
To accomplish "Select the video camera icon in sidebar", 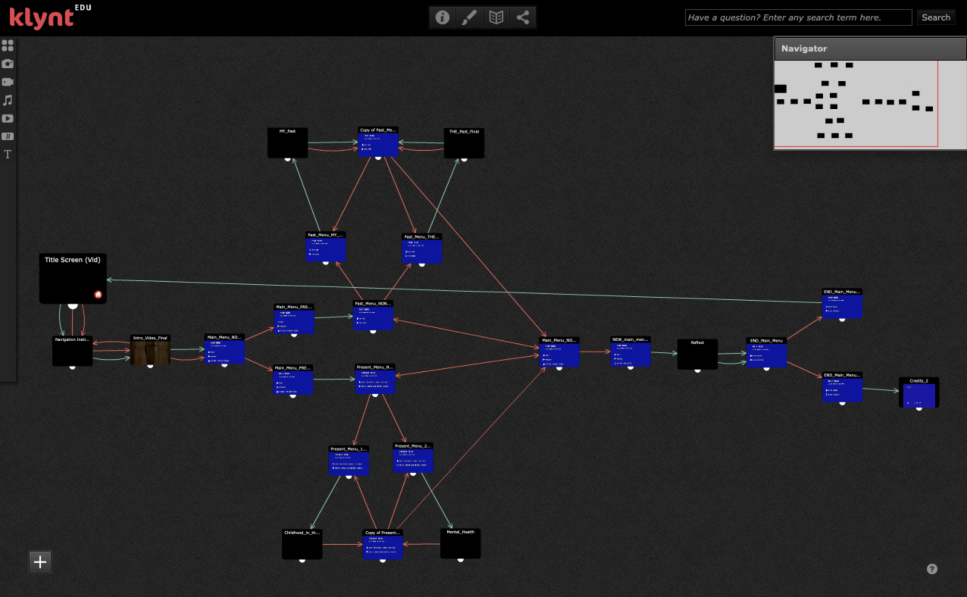I will pos(8,82).
